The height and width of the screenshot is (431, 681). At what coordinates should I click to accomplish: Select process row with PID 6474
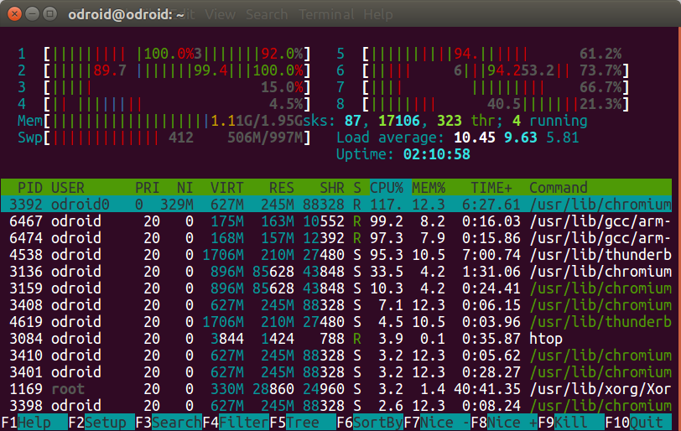(x=336, y=238)
